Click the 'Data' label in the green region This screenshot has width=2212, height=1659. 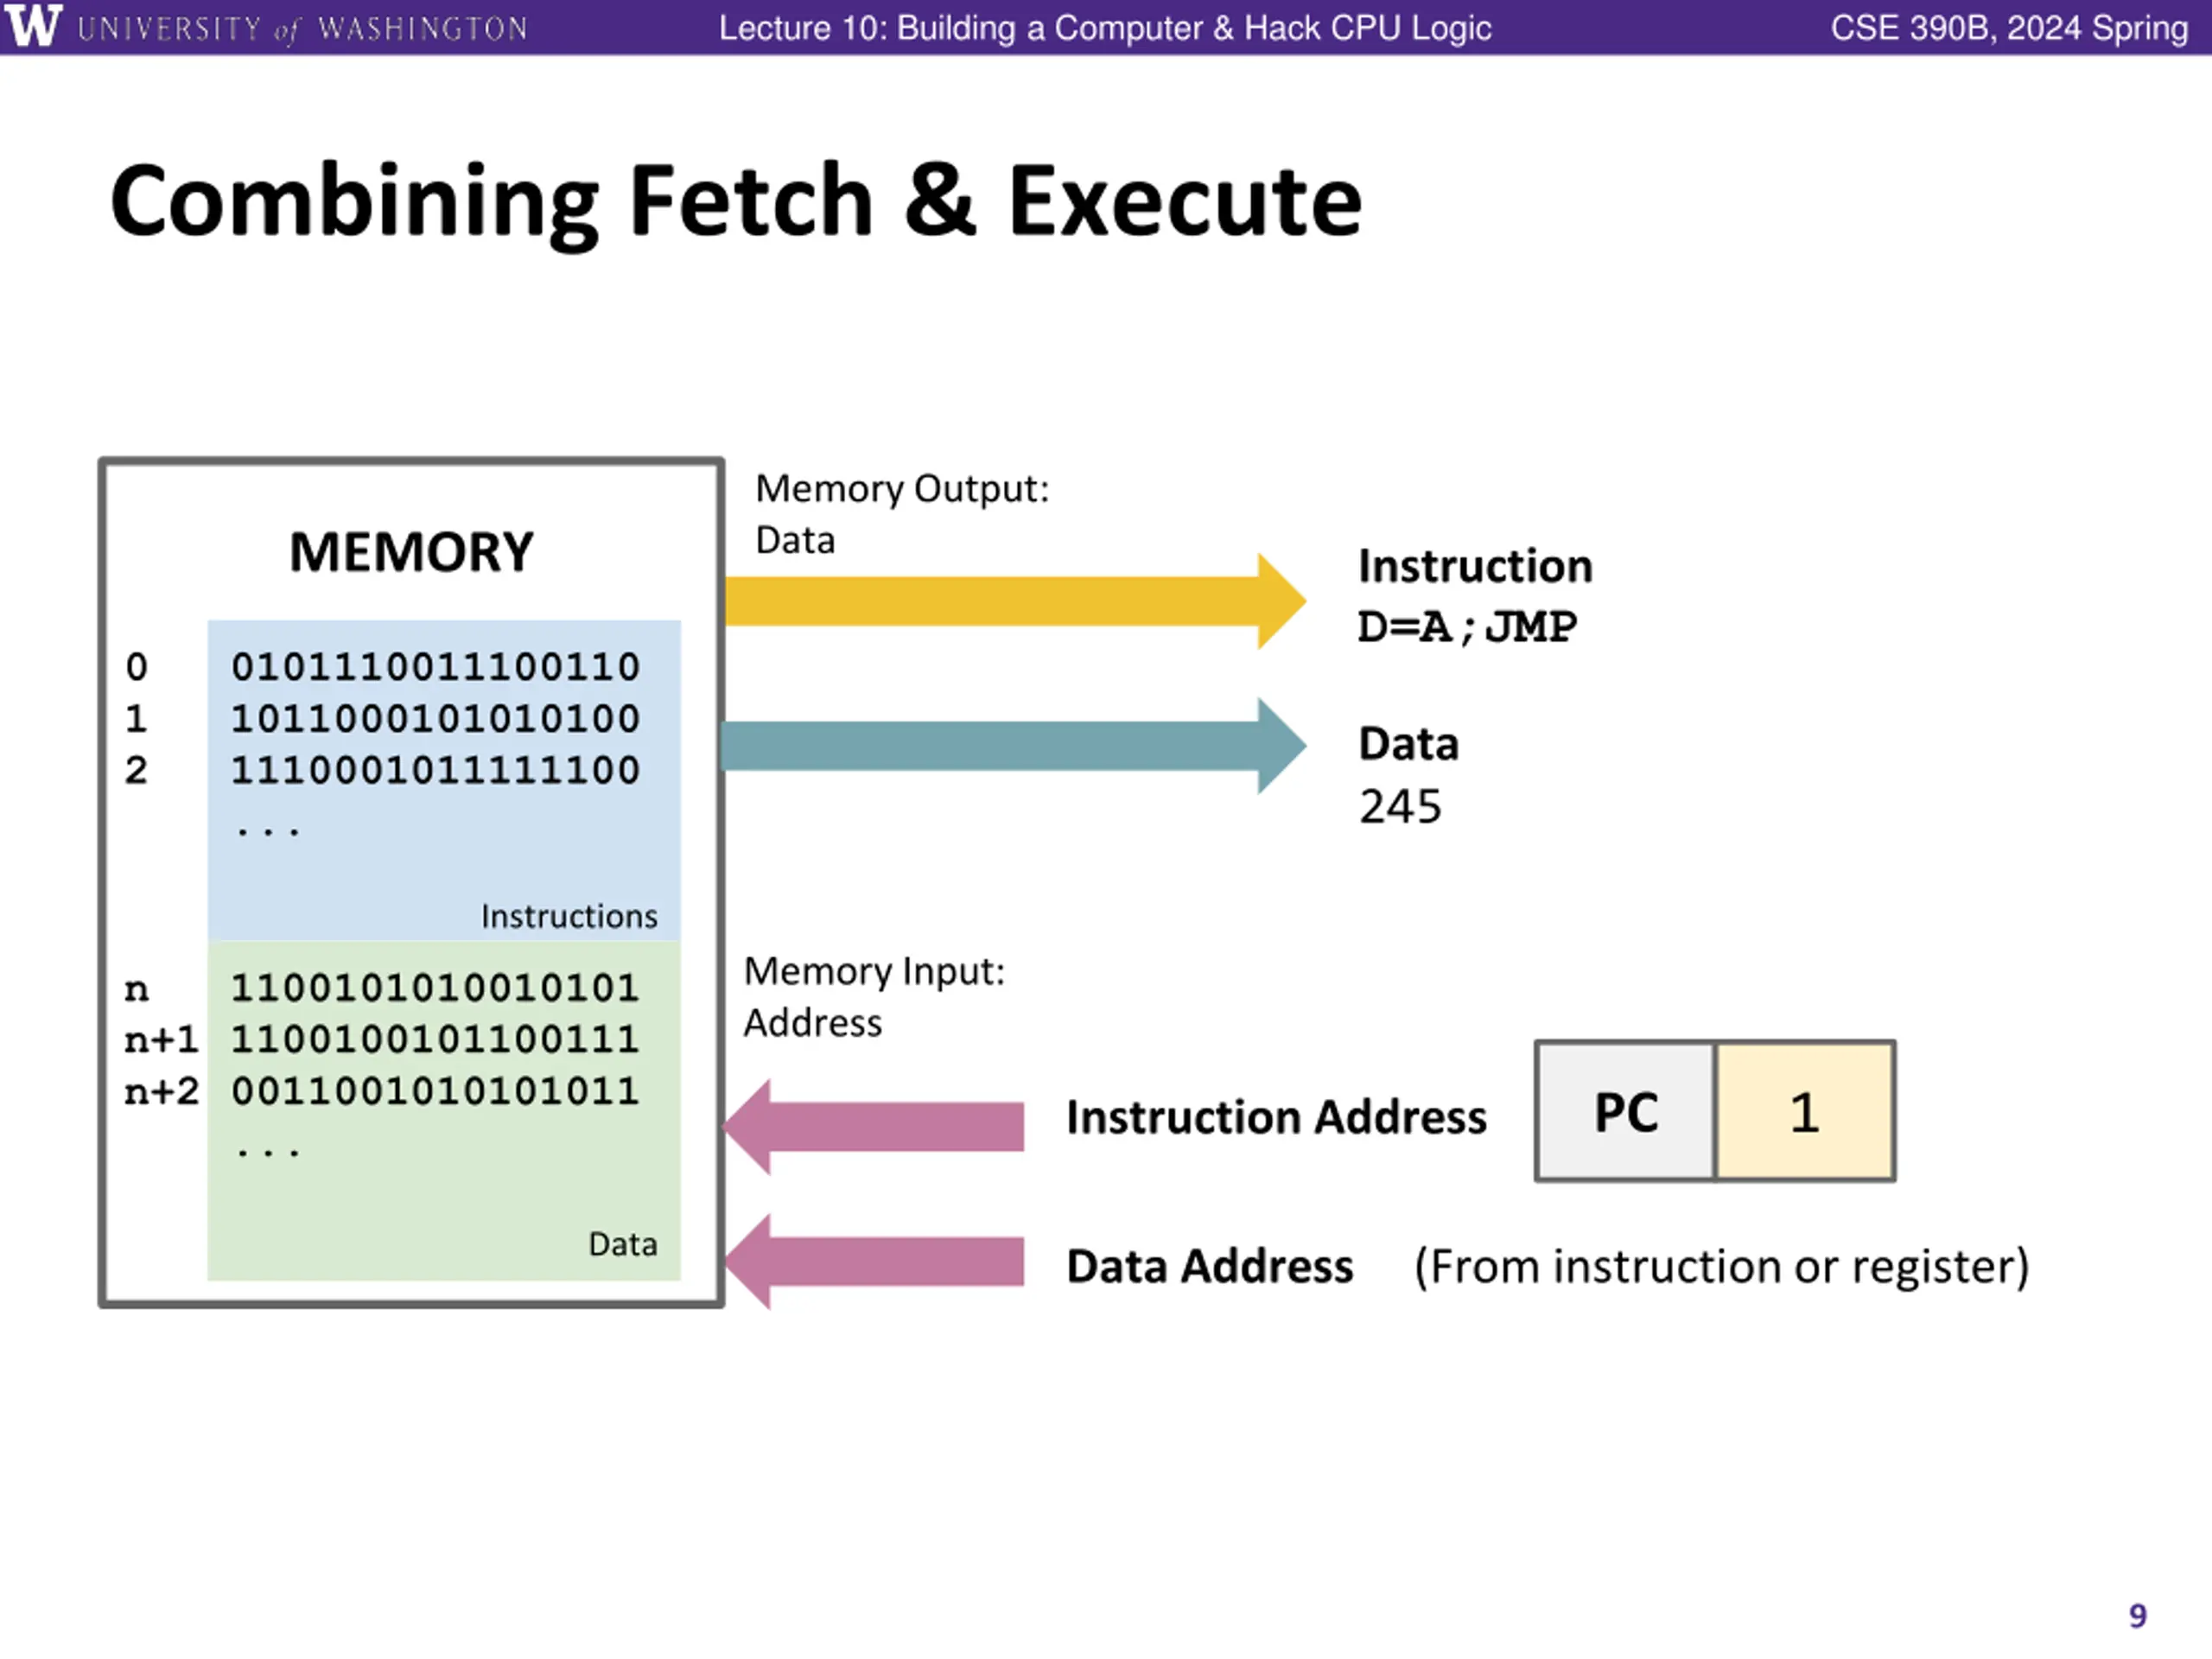pyautogui.click(x=623, y=1244)
